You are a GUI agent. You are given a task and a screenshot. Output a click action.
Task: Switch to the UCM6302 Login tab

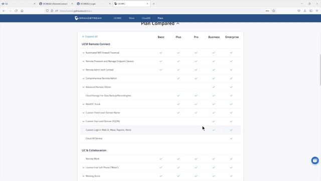(x=93, y=4)
